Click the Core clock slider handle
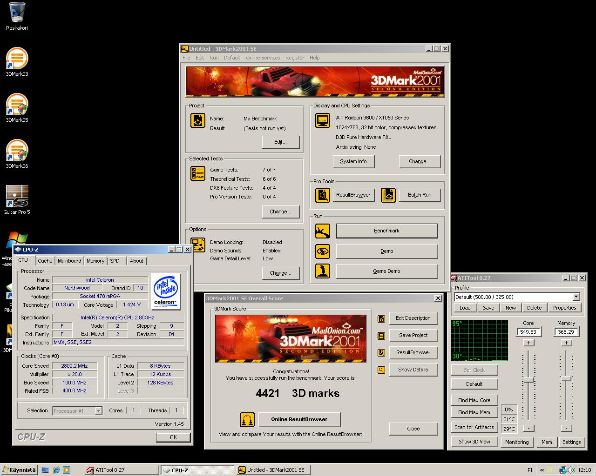The width and height of the screenshot is (596, 476). (528, 380)
